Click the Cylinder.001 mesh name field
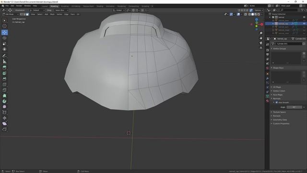This screenshot has width=307, height=173. (289, 44)
